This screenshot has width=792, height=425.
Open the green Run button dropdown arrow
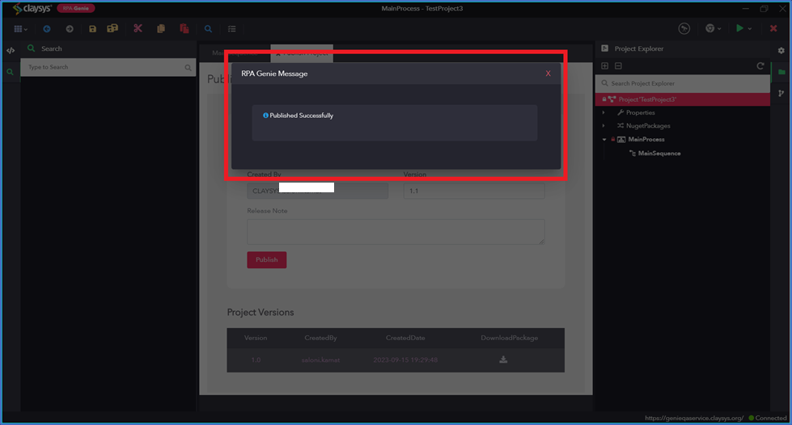pyautogui.click(x=750, y=29)
